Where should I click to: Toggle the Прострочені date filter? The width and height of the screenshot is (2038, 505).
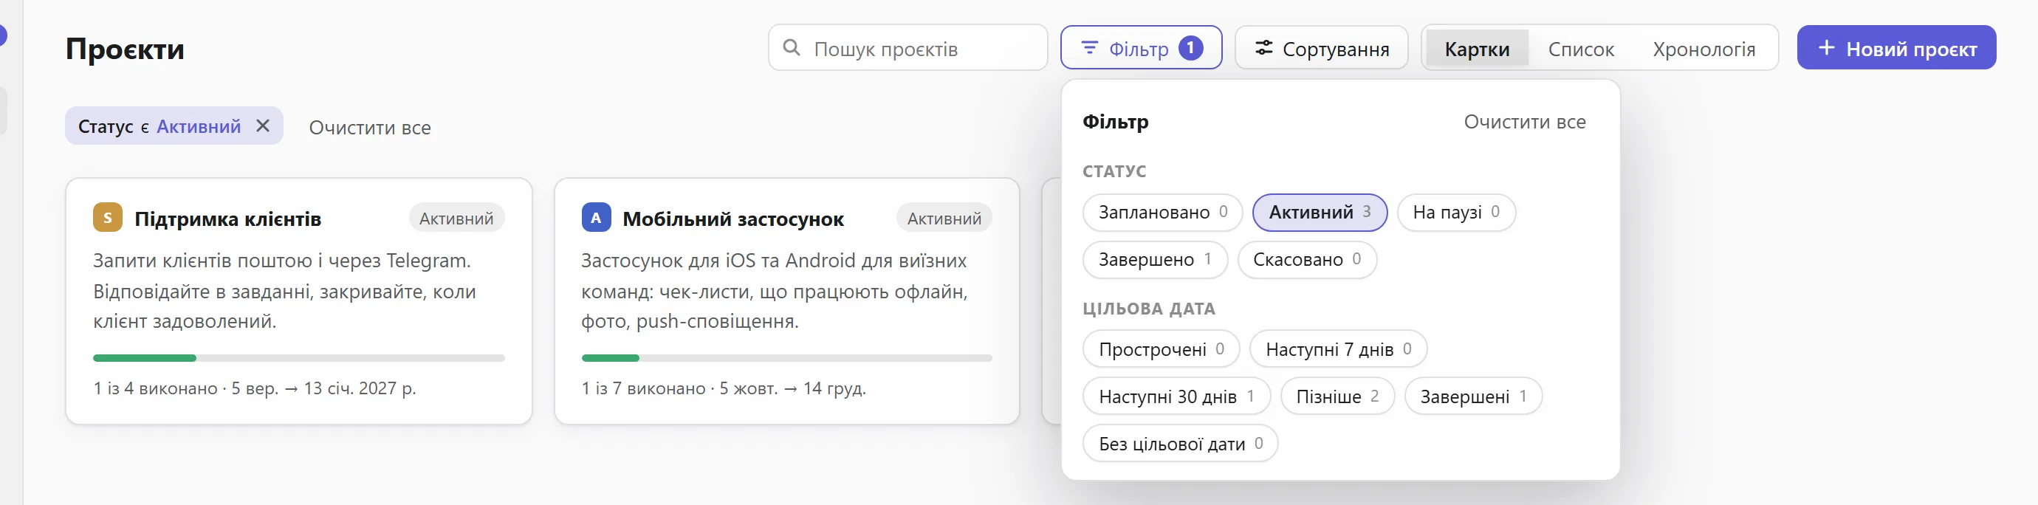click(1161, 349)
